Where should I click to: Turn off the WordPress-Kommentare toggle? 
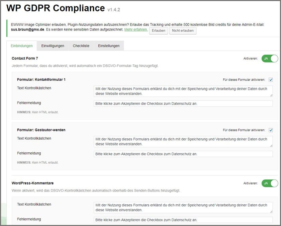pos(270,183)
